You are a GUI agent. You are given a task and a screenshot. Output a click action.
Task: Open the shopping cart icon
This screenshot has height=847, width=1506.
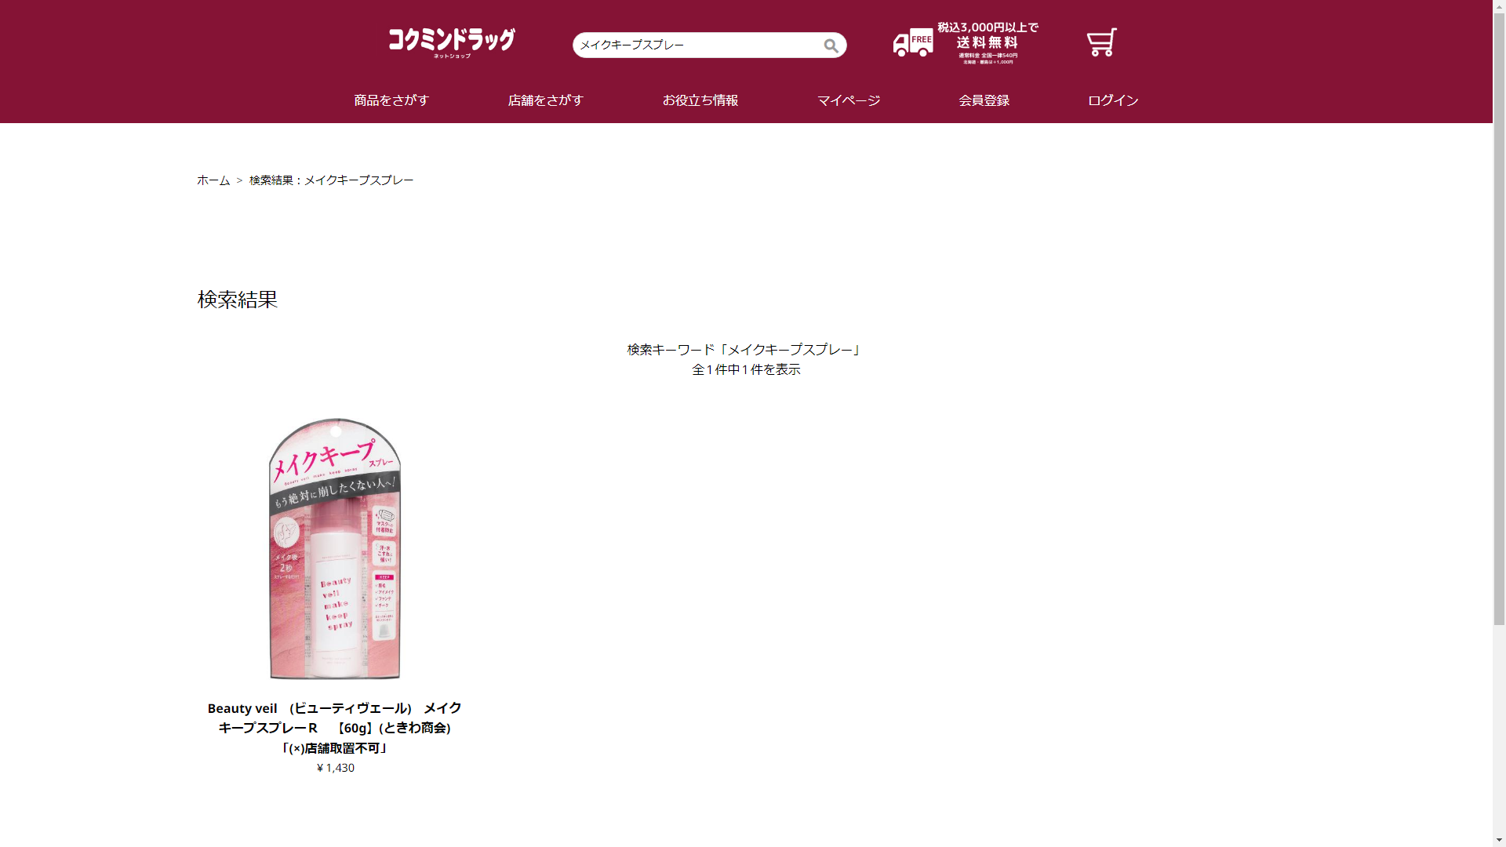pyautogui.click(x=1101, y=42)
